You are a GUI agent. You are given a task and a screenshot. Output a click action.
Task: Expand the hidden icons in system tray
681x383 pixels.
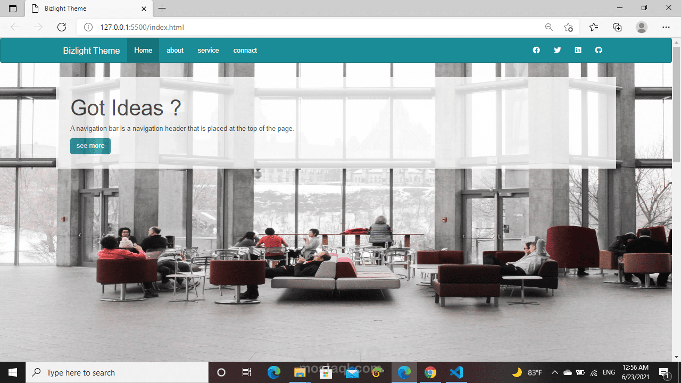(x=554, y=372)
